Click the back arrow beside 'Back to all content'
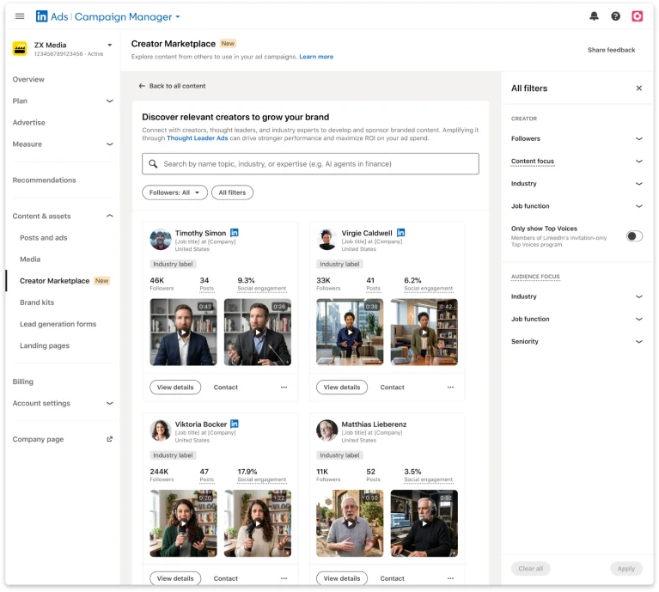659x592 pixels. (142, 86)
